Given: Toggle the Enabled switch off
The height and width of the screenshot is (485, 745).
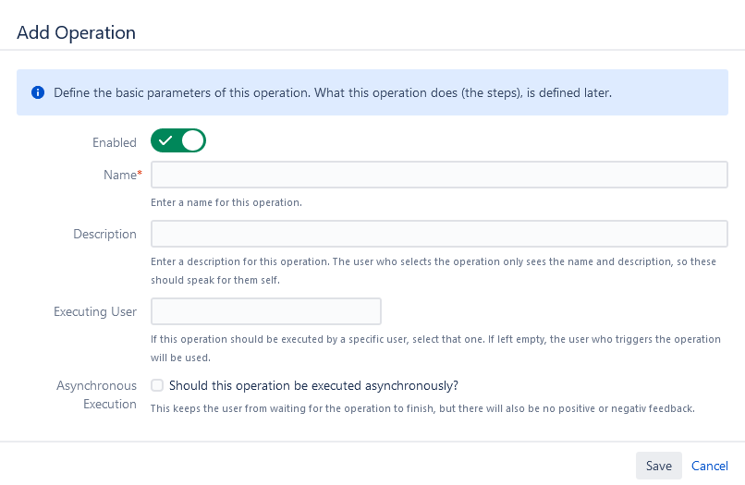Looking at the screenshot, I should 178,141.
